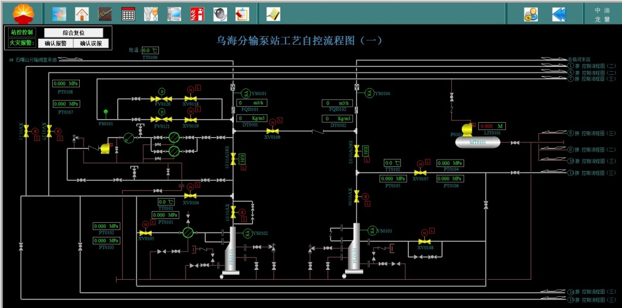Click the home screen toolbar icon
622x308 pixels.
(x=82, y=13)
